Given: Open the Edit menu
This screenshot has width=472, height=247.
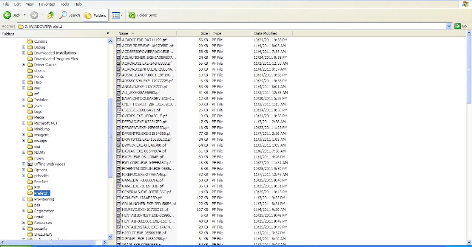Looking at the screenshot, I should 17,4.
